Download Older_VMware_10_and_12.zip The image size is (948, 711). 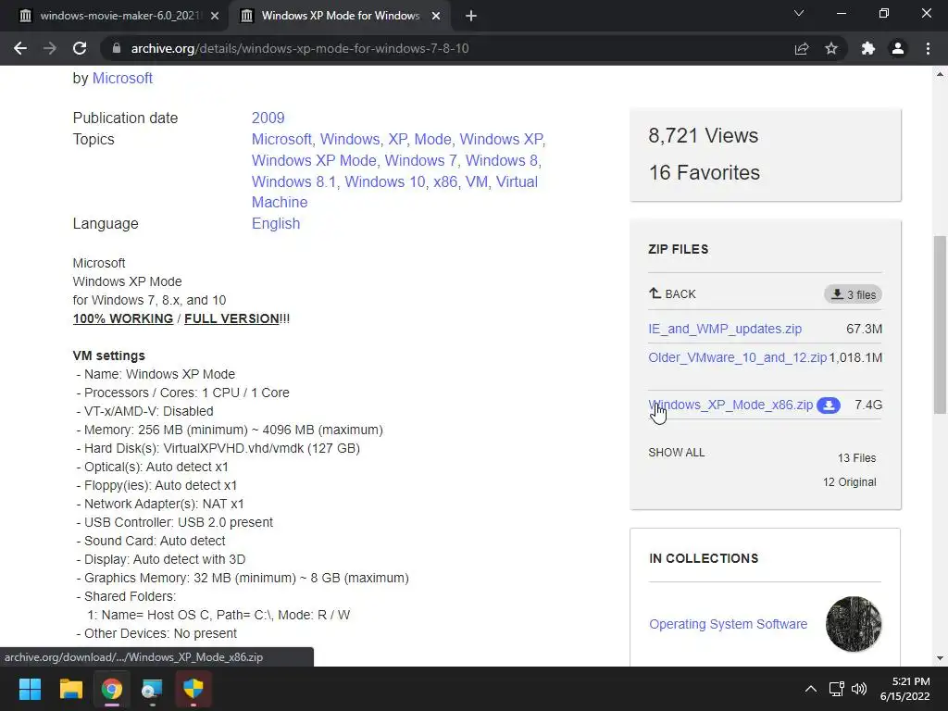pos(737,357)
